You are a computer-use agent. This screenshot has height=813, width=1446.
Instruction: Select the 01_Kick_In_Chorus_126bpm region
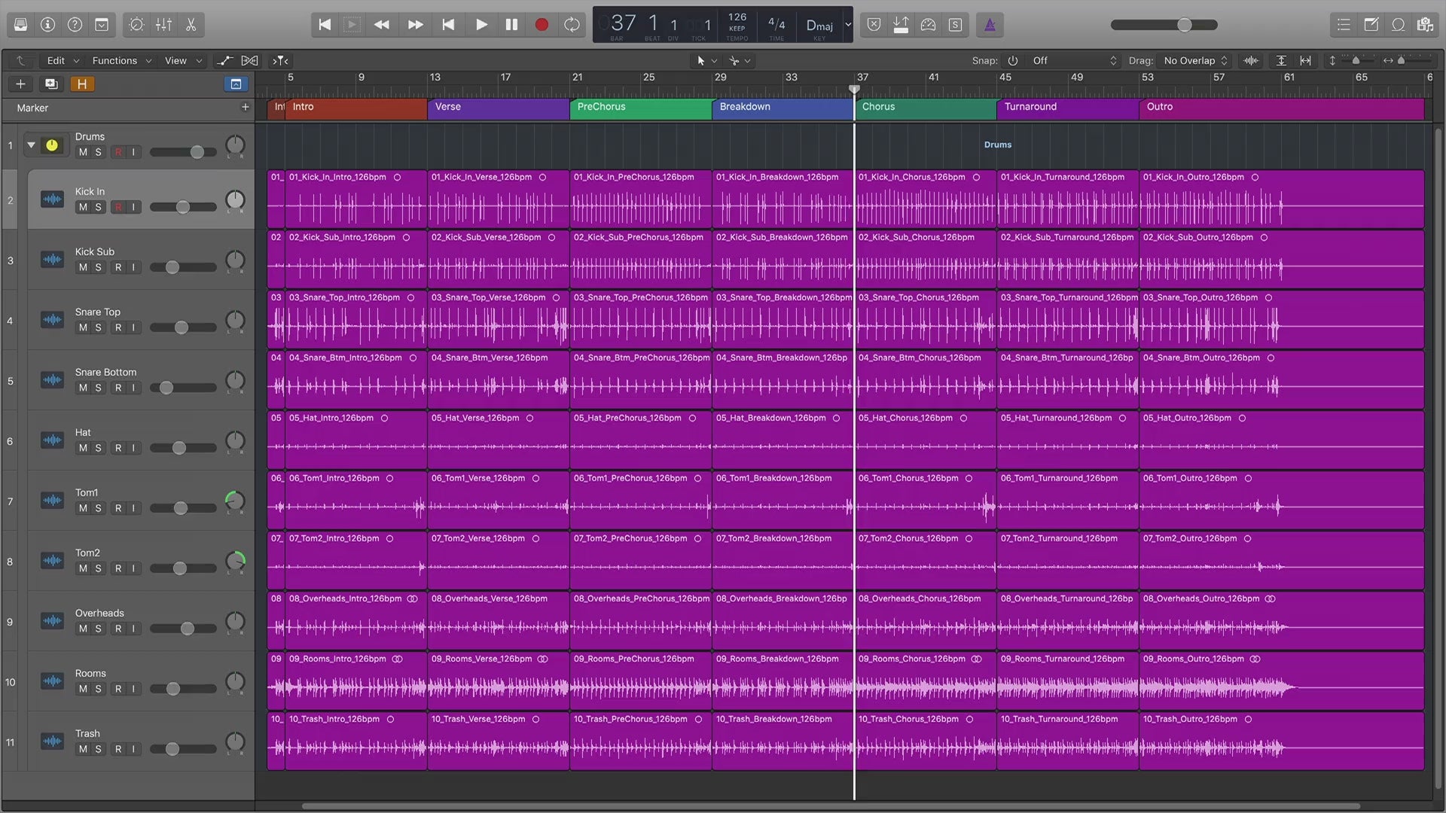[x=926, y=199]
